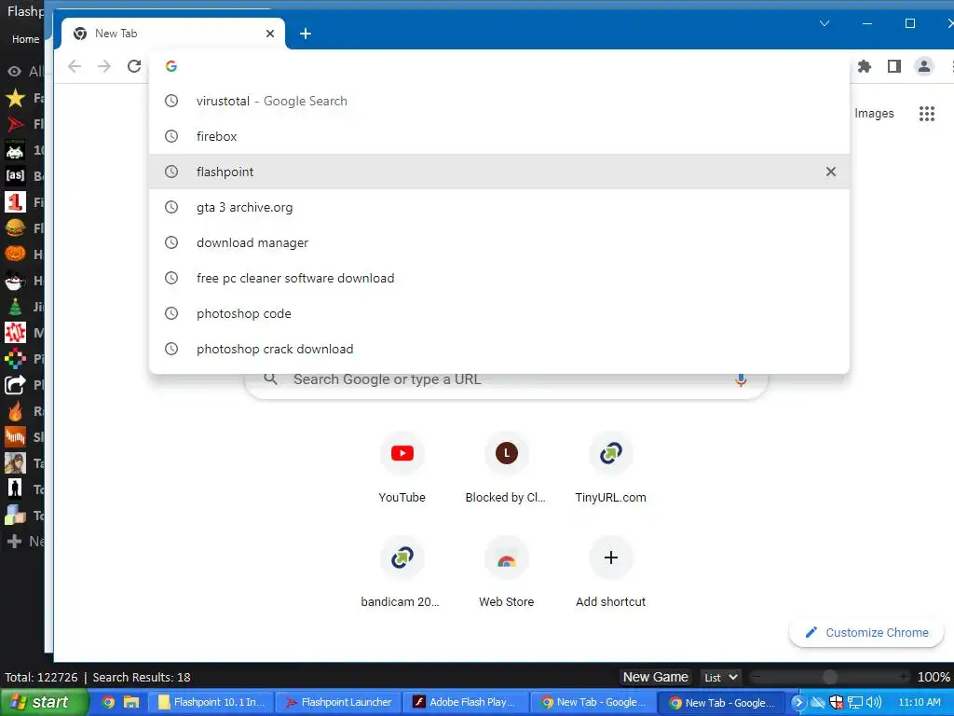Open the security shield tray alert
This screenshot has width=954, height=716.
(x=837, y=702)
